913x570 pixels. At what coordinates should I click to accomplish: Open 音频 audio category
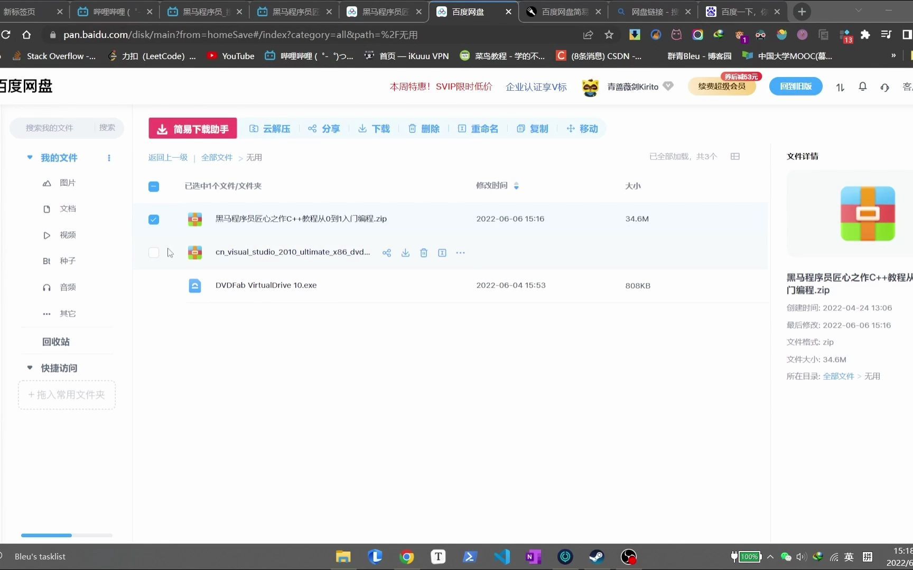pyautogui.click(x=59, y=287)
